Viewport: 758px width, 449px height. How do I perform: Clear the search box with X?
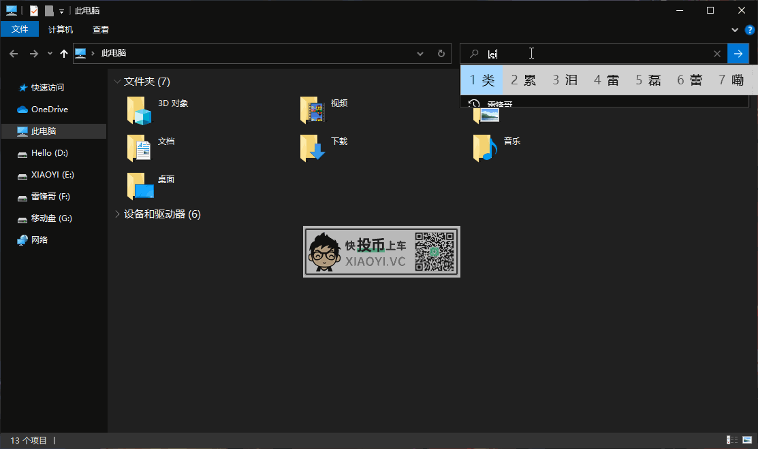point(717,54)
